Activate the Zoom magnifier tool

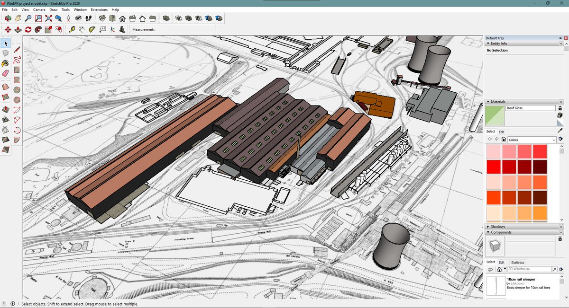coord(28,18)
